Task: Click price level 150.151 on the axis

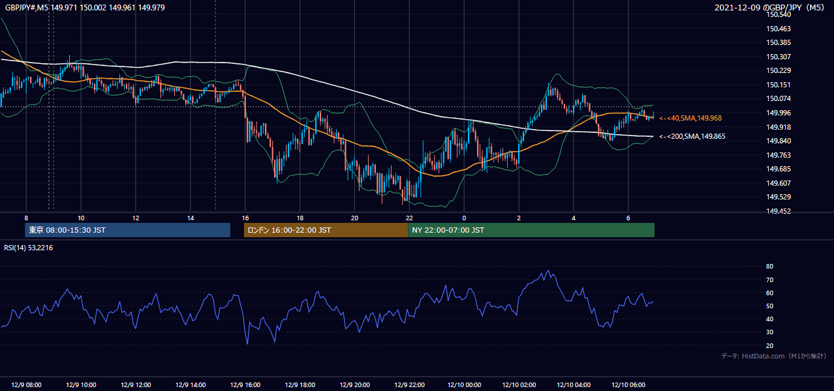Action: 778,85
